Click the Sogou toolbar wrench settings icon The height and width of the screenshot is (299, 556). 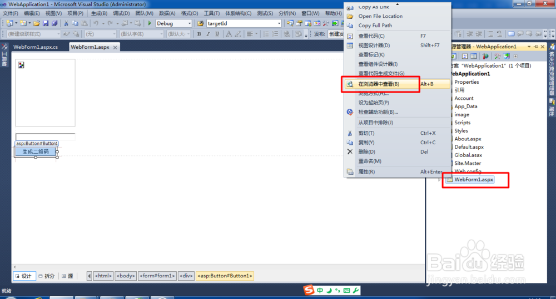pos(356,291)
